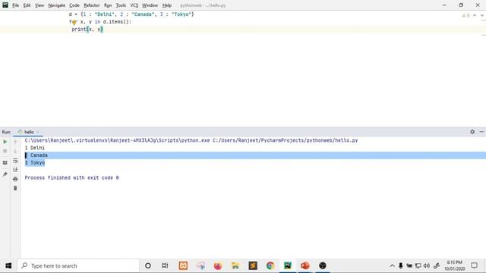Click the Up the Stack Trace arrow

15,142
